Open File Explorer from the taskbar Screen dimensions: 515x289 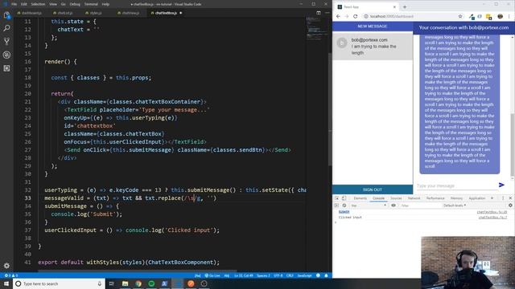(x=126, y=283)
